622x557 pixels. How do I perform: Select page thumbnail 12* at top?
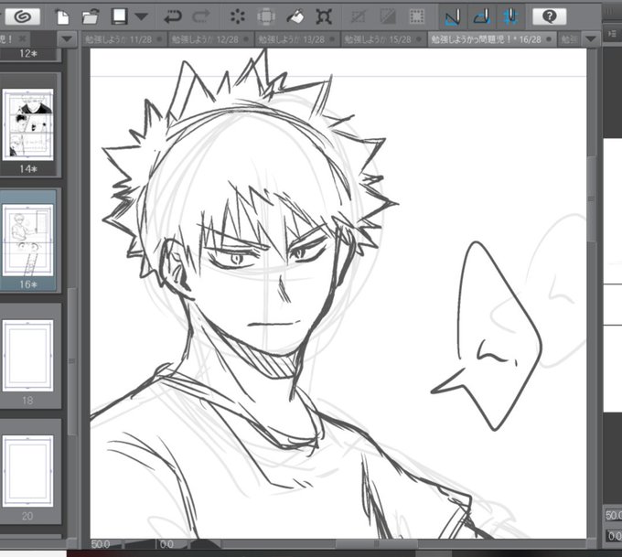[x=27, y=54]
